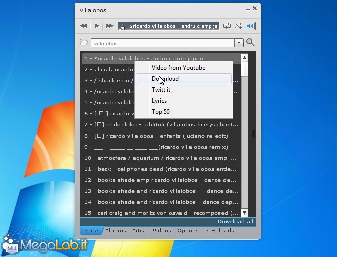Run search with magnifying glass icon
Screen dimensions: 337x257
point(250,42)
